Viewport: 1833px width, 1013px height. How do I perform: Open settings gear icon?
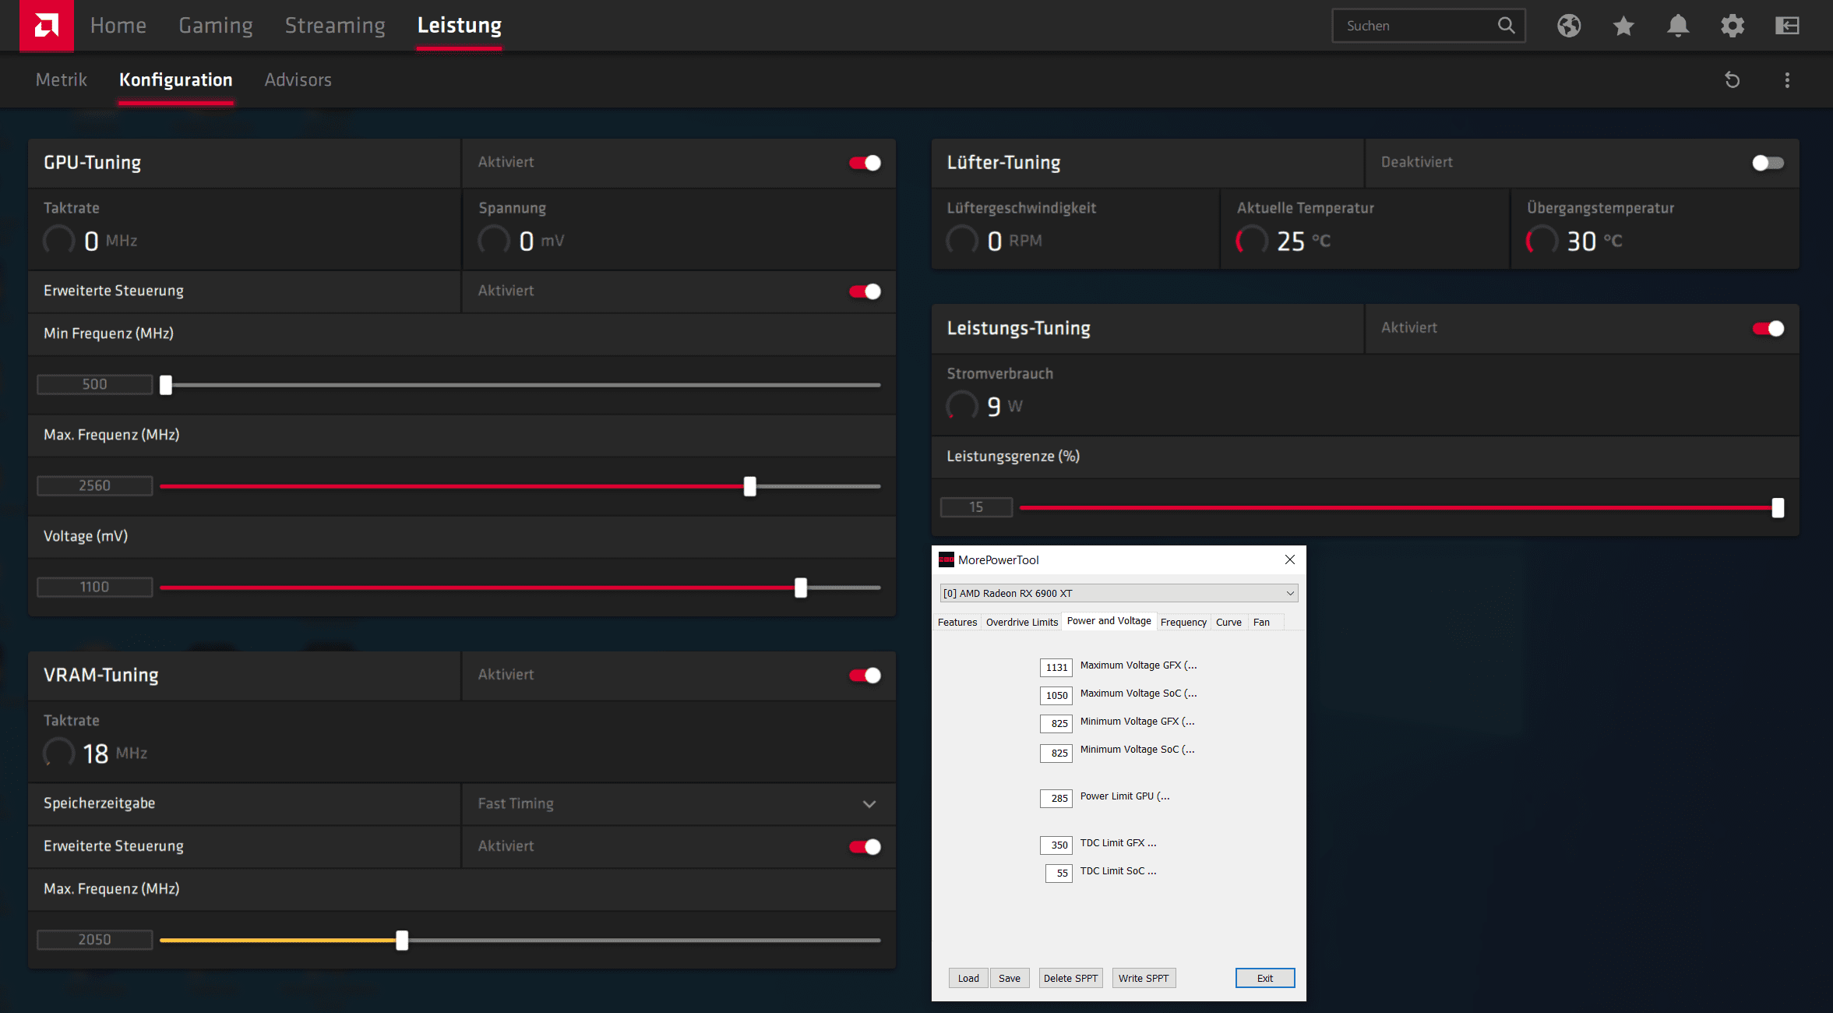[x=1732, y=26]
